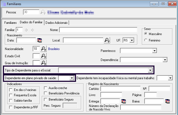
Task: Click the Cartório input field
Action: (120, 89)
